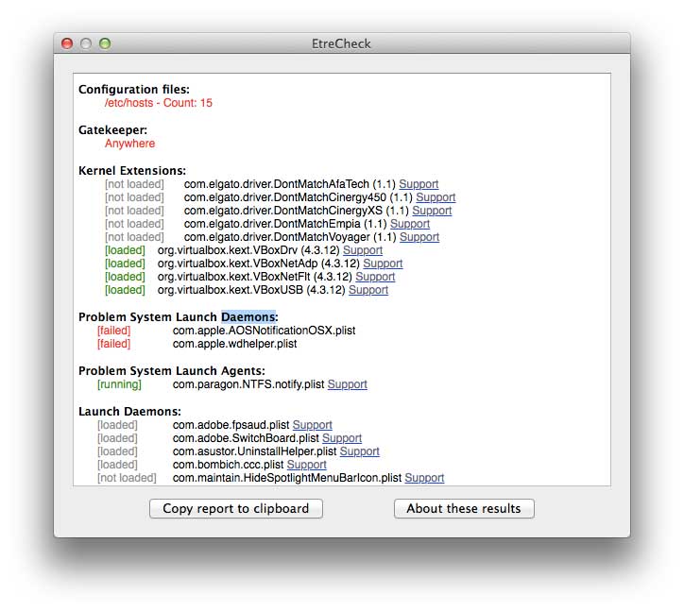
Task: Click com.elgato.driver.DontMatchEmpia (1.1) text
Action: 285,224
